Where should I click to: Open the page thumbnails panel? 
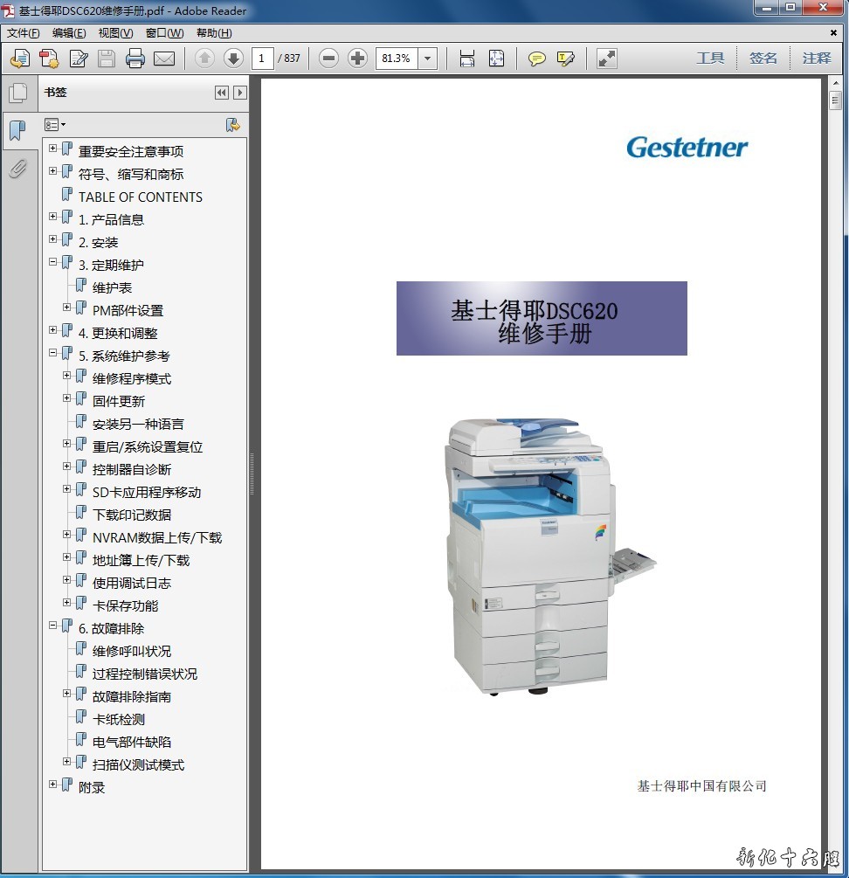(17, 93)
